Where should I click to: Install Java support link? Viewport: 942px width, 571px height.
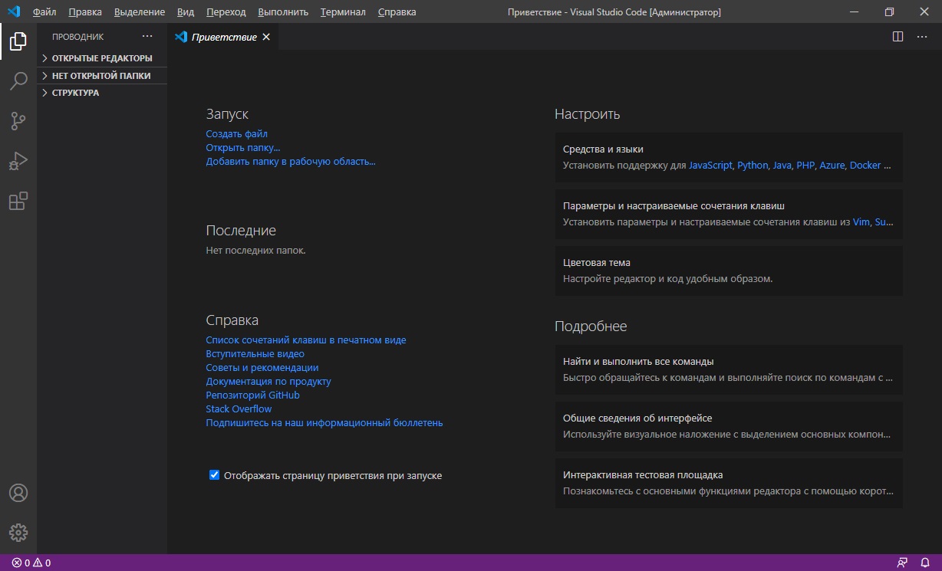click(x=782, y=166)
